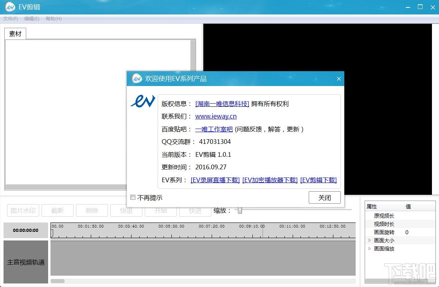Open the www.ieway.cn website link

tap(216, 117)
